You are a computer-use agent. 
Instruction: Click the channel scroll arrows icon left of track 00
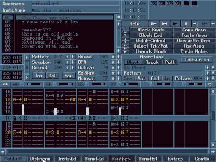pos(5,84)
